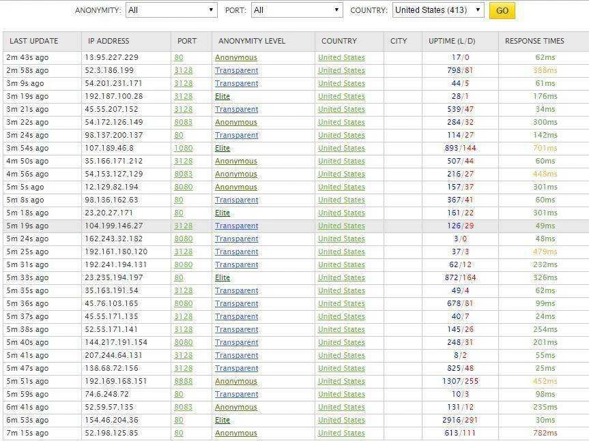
Task: Open the Elite link for 192.187.100.28
Action: tap(222, 96)
